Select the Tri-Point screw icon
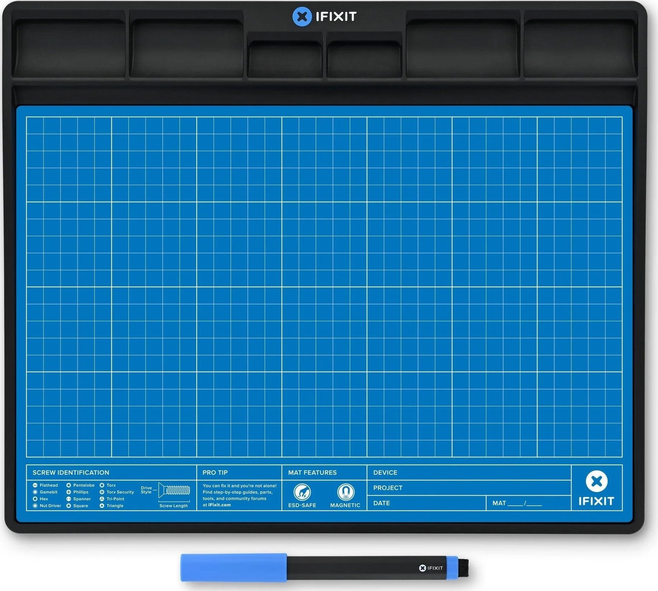This screenshot has height=591, width=658. pyautogui.click(x=102, y=499)
